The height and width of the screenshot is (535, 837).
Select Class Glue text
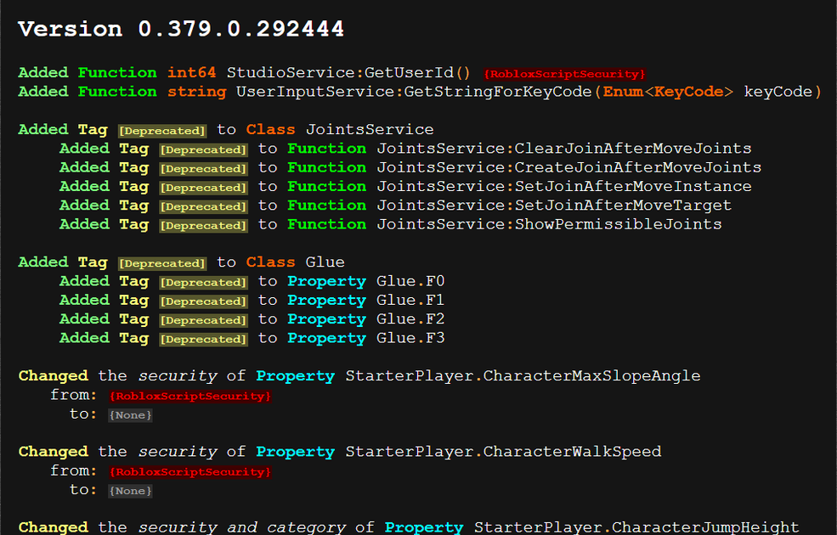pos(295,262)
